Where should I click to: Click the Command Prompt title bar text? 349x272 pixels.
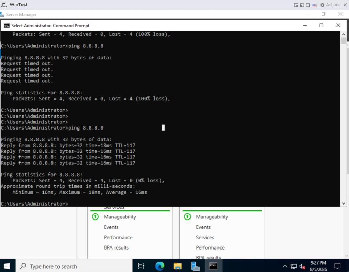point(50,26)
